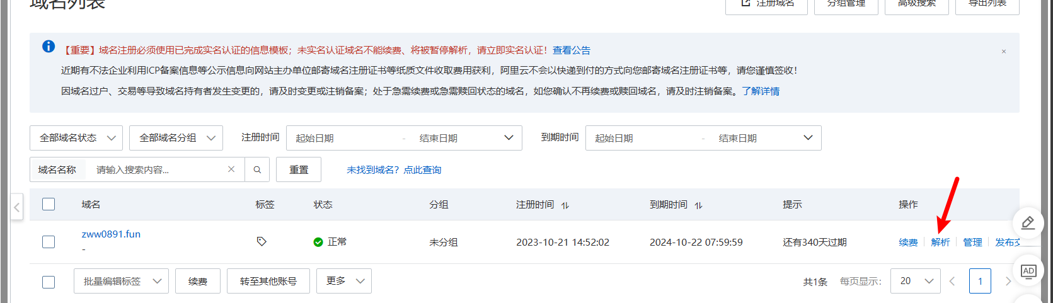Click the search magnifier icon button
This screenshot has width=1053, height=303.
pyautogui.click(x=257, y=169)
